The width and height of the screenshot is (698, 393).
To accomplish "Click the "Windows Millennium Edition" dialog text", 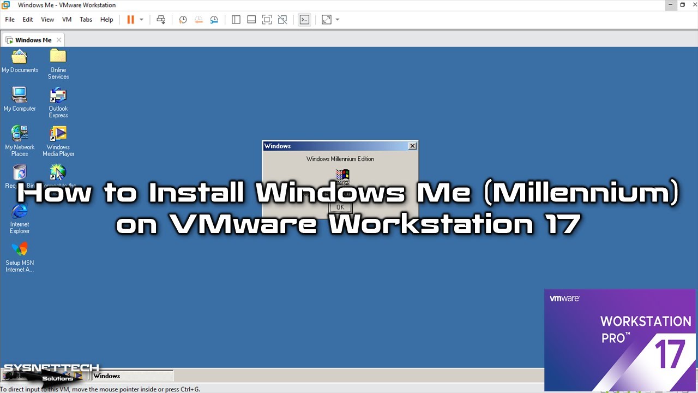I will pos(340,159).
